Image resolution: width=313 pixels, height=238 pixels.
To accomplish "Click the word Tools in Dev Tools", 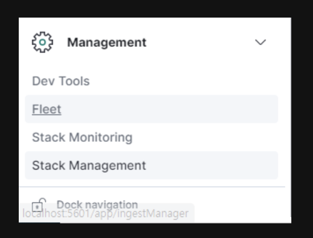I will (74, 81).
